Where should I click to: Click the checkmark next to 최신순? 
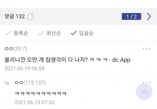pyautogui.click(x=41, y=33)
